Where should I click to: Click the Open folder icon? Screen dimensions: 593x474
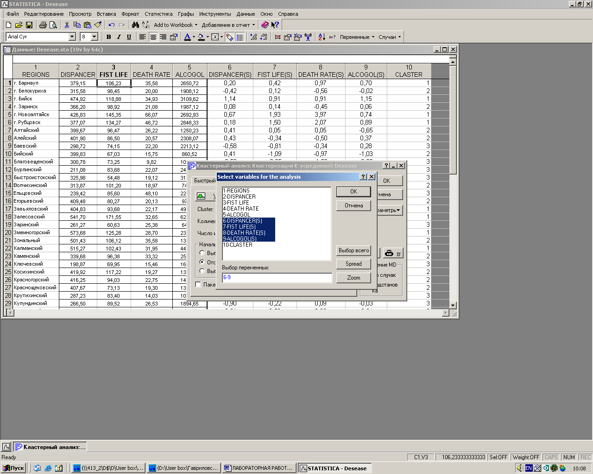[19, 25]
